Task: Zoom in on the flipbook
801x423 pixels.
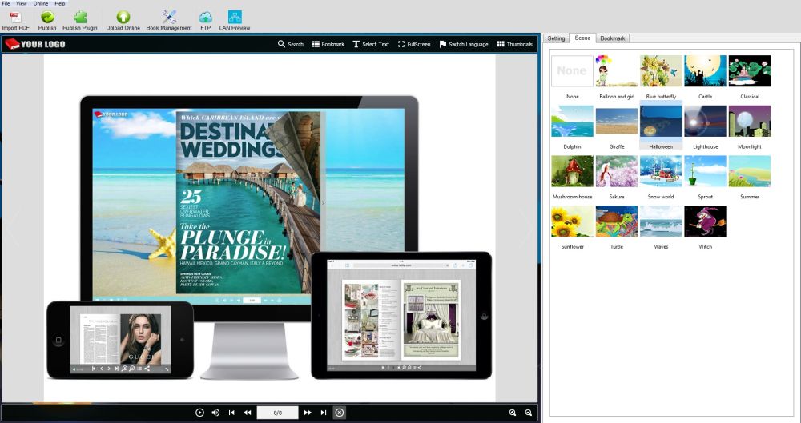Action: tap(513, 413)
